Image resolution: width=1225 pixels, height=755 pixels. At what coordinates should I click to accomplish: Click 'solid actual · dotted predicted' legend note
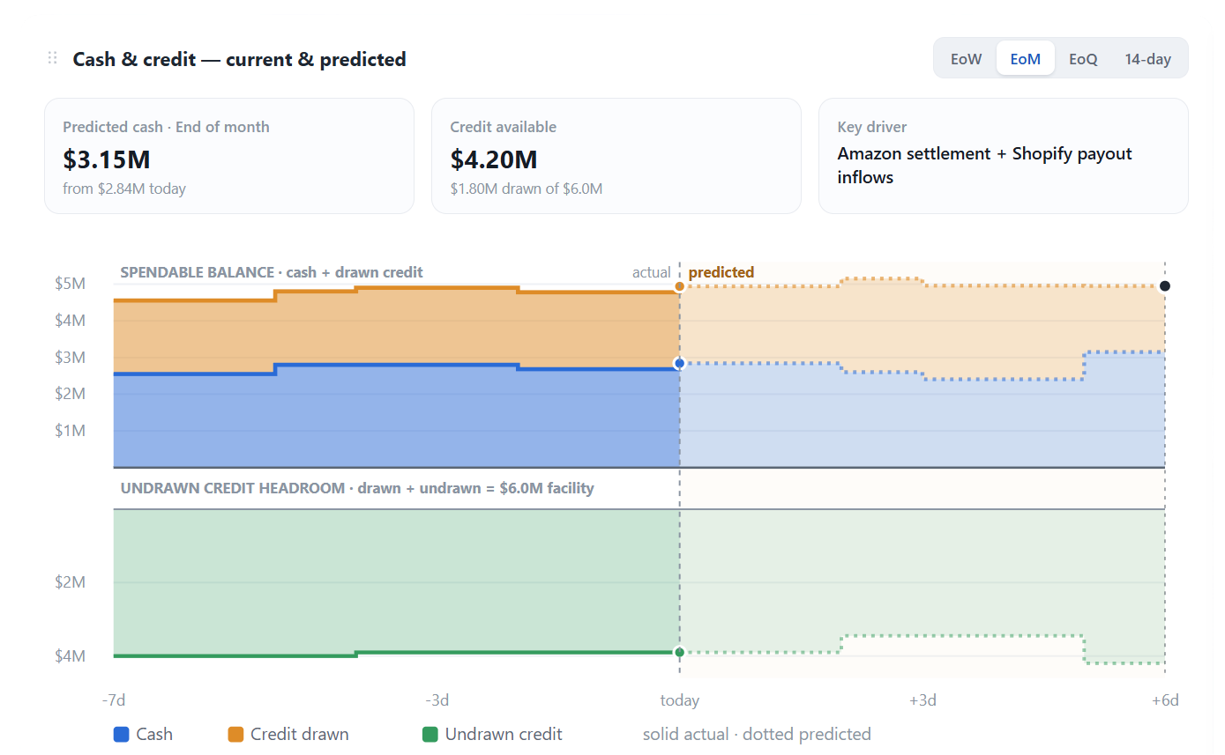[757, 734]
